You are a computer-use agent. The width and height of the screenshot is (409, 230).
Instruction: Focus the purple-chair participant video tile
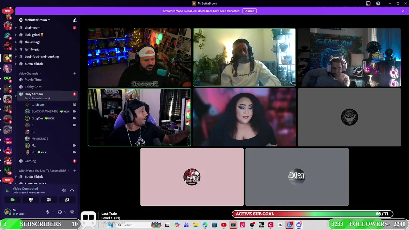point(139,117)
